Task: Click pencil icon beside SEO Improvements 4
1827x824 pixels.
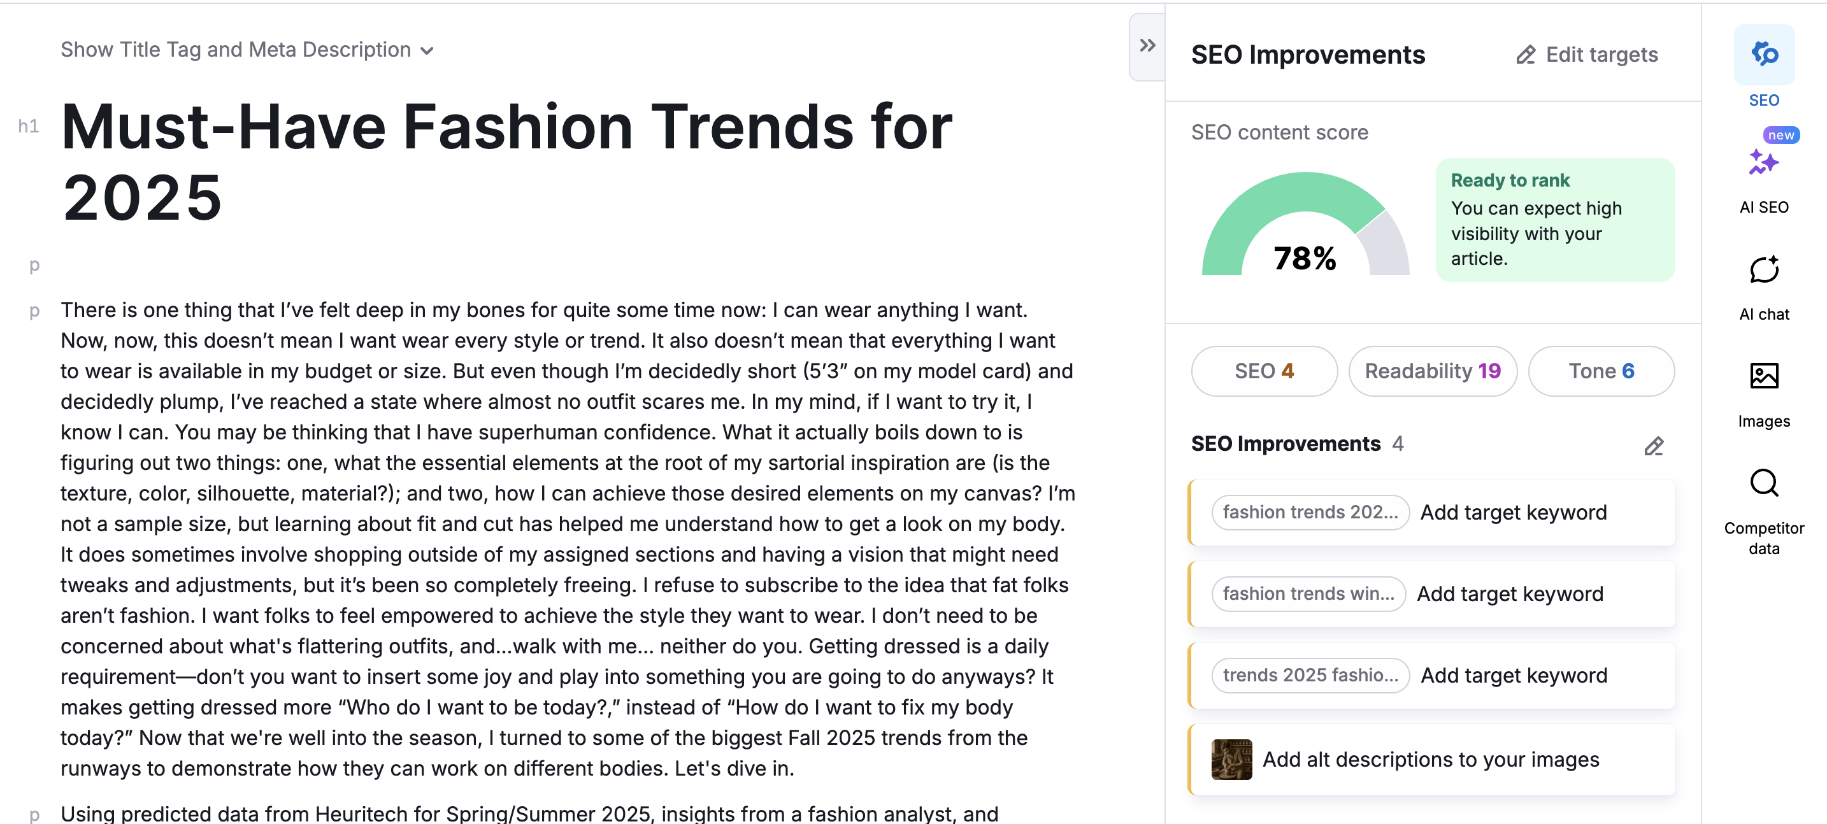Action: pos(1653,446)
